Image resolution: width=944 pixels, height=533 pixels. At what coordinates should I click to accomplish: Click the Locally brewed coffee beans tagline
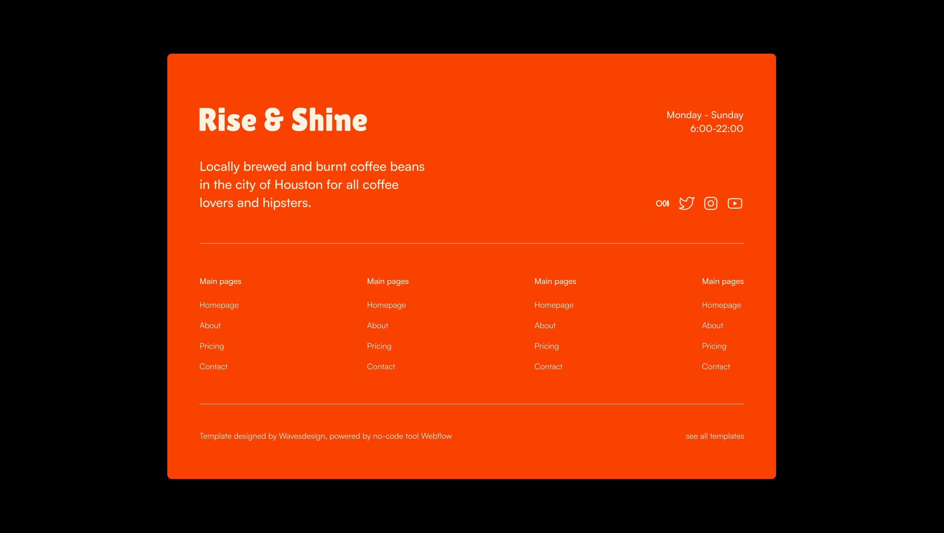point(312,185)
